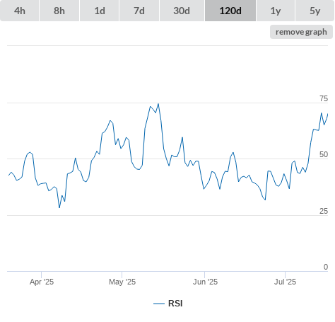
Task: Select the 4h time range tab
Action: click(x=20, y=11)
